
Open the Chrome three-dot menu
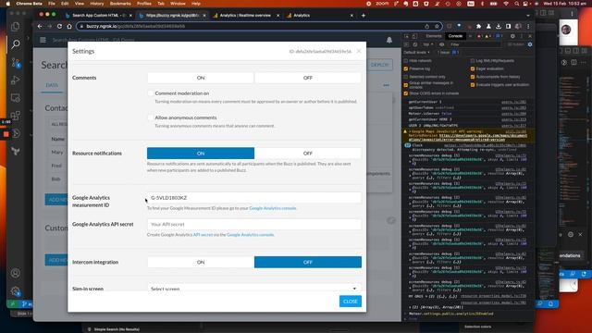tap(528, 27)
